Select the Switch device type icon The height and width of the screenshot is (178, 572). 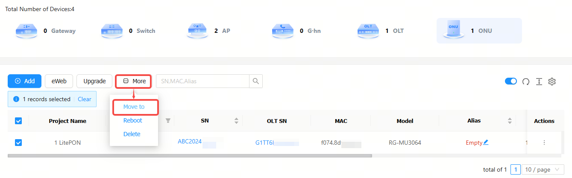pyautogui.click(x=112, y=31)
